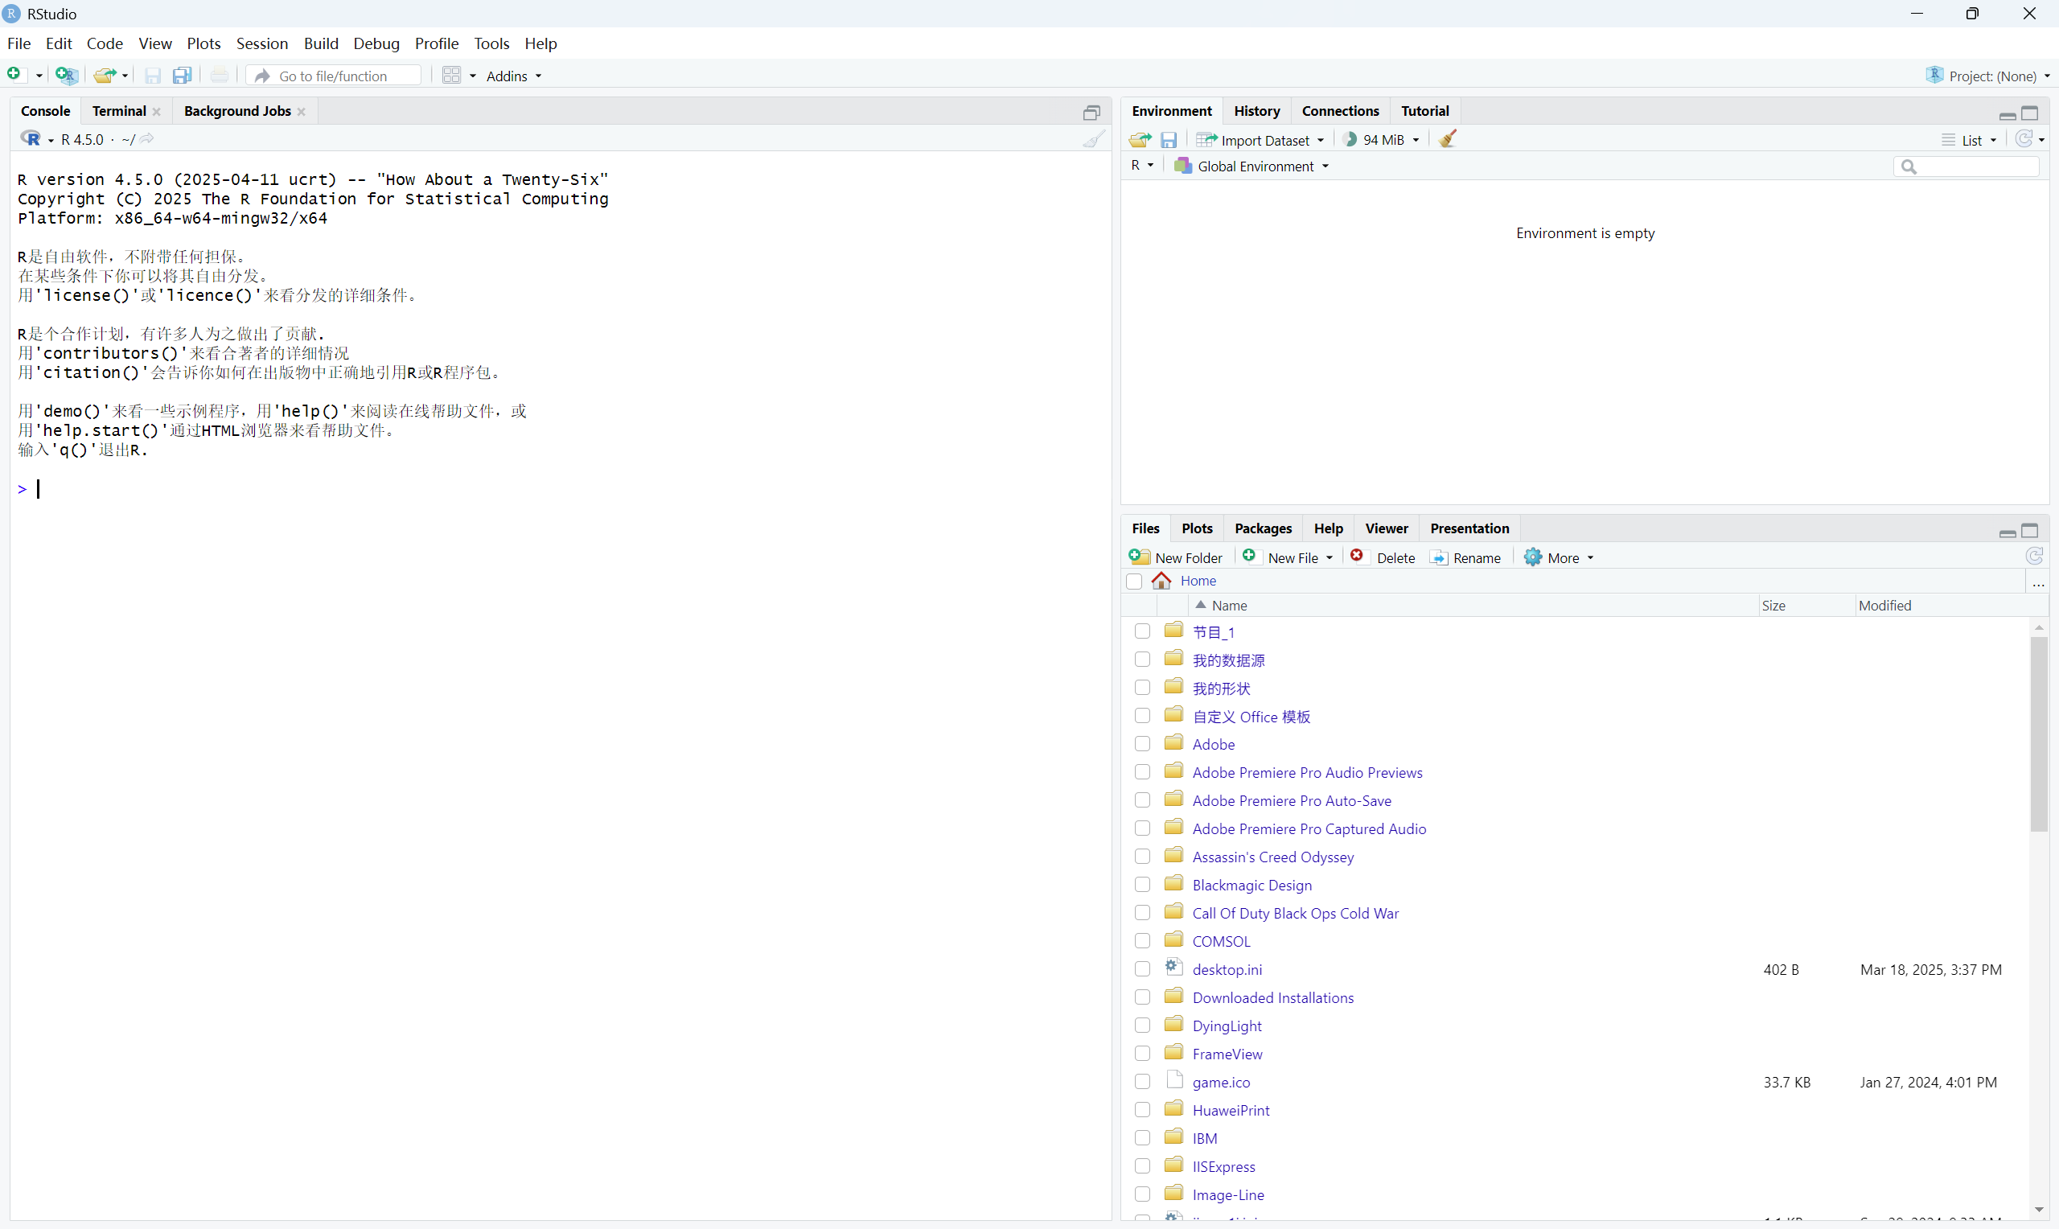Close the Terminal tab

(x=157, y=112)
